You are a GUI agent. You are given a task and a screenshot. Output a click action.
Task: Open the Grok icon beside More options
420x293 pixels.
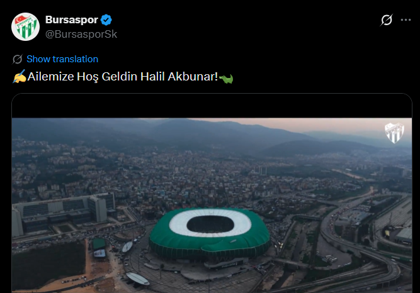(387, 20)
